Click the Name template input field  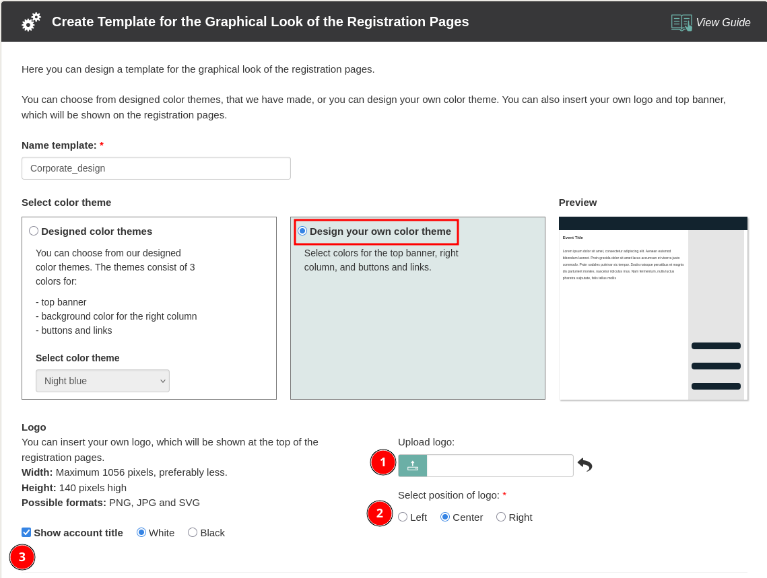click(x=156, y=168)
